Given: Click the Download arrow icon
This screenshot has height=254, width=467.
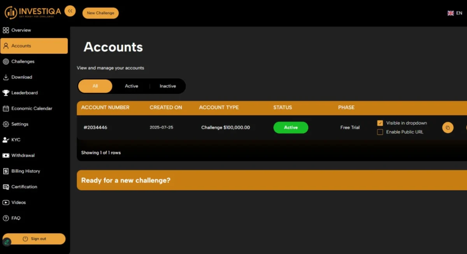Looking at the screenshot, I should tap(6, 77).
